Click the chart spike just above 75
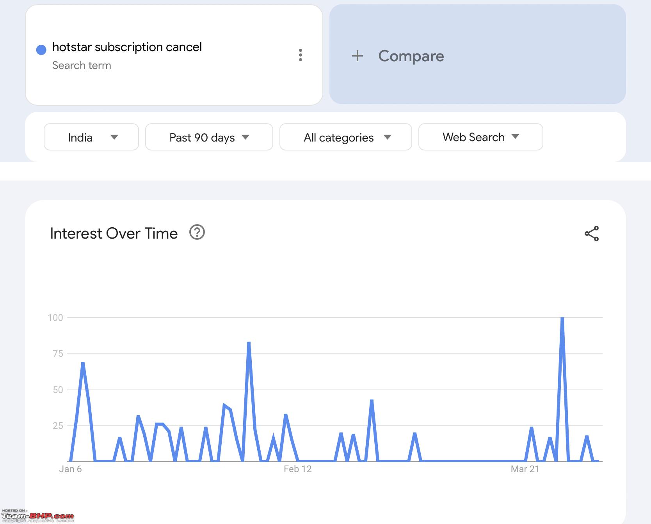Viewport: 651px width, 524px height. click(249, 343)
